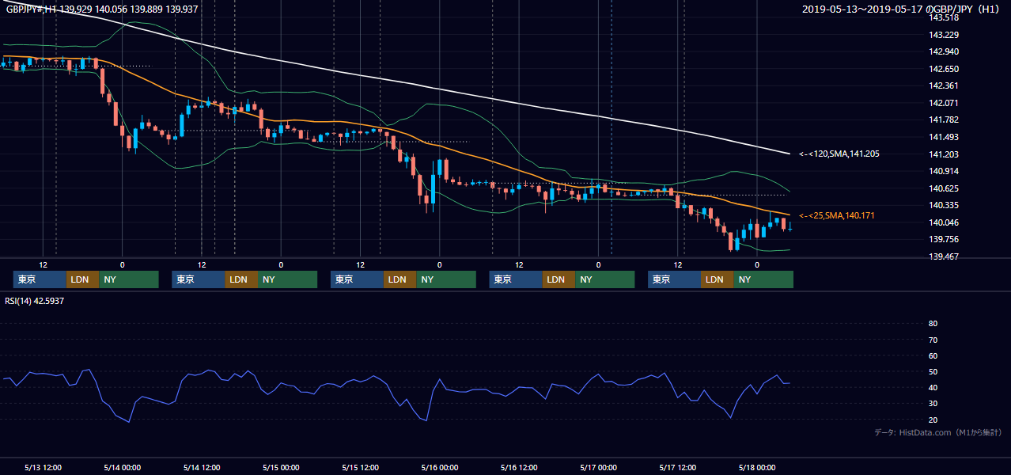Click the 東京 session block above 5/17 12:00
Viewport: 1011px width, 475px height.
[x=674, y=279]
